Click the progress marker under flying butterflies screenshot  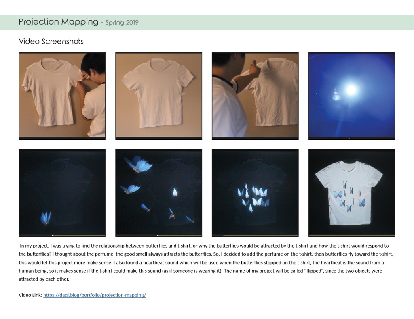click(x=157, y=235)
